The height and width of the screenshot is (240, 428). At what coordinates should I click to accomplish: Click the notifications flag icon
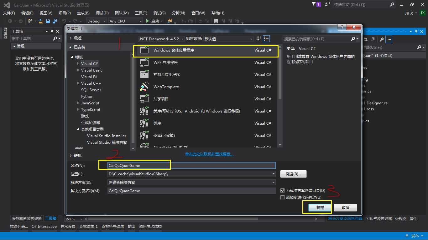[x=314, y=4]
